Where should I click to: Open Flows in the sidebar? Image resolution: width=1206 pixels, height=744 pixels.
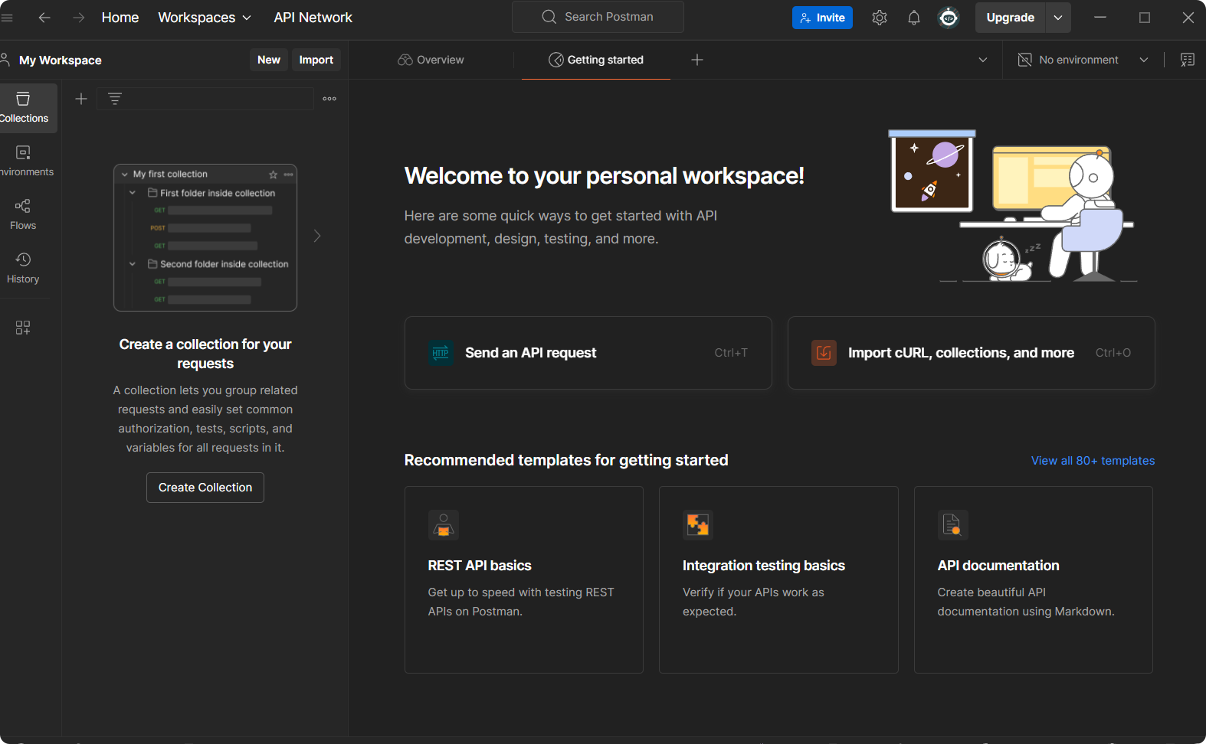tap(23, 215)
